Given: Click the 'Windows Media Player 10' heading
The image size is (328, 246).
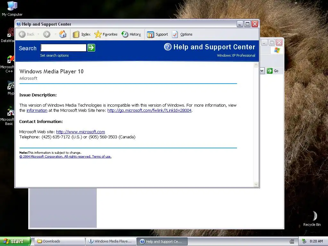Looking at the screenshot, I should point(52,71).
